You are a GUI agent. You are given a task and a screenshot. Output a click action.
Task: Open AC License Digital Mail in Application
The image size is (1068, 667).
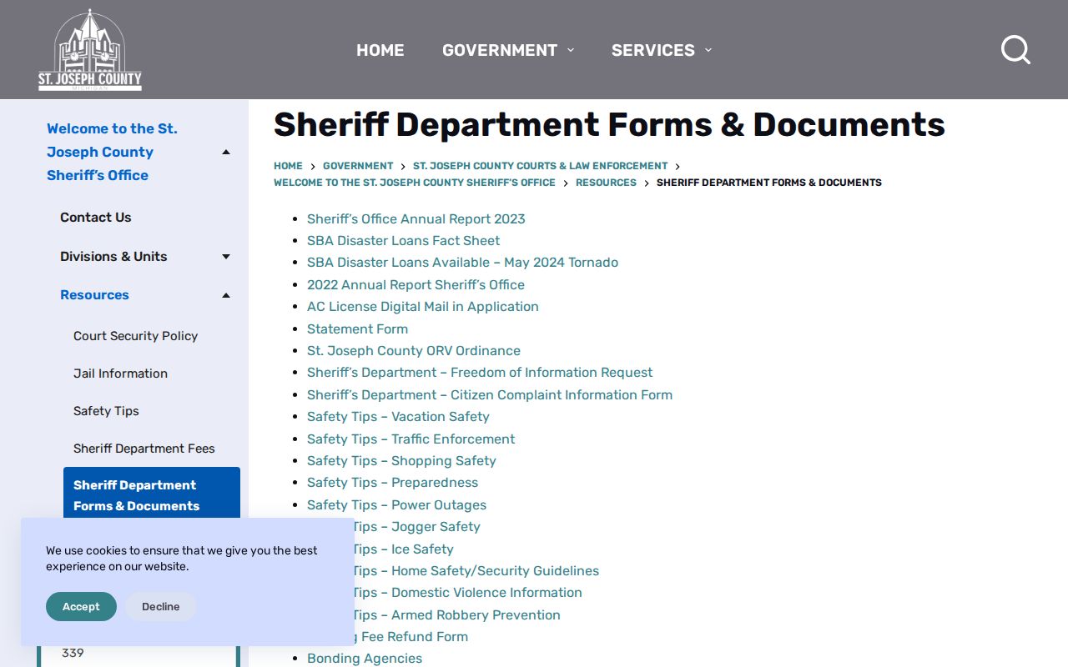click(423, 307)
